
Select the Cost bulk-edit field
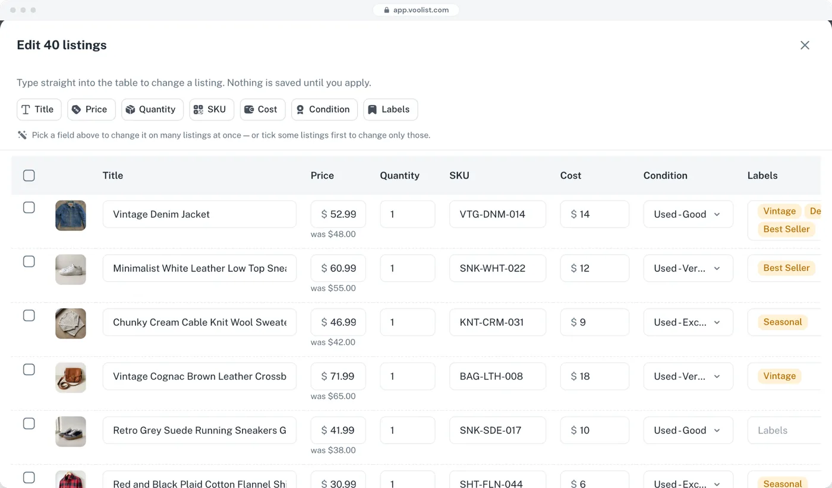[263, 109]
